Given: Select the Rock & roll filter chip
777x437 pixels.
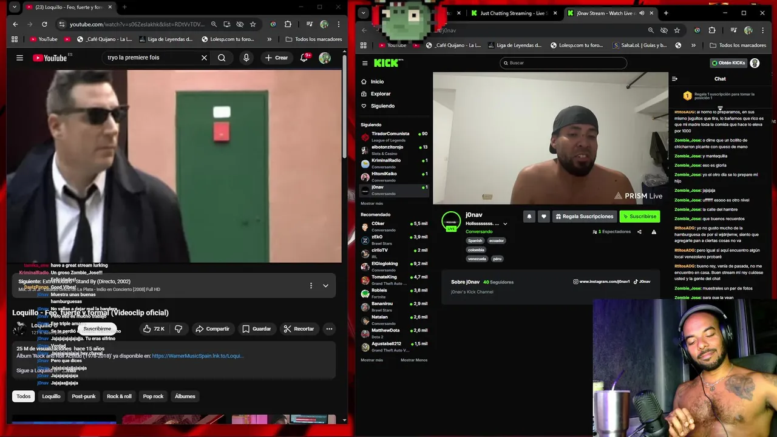Looking at the screenshot, I should [x=119, y=396].
